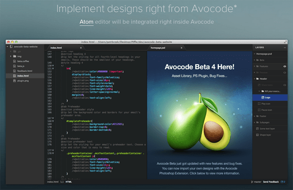Toggle visibility eye of Preview layer
Viewport: 293px width, 190px height.
(285, 73)
